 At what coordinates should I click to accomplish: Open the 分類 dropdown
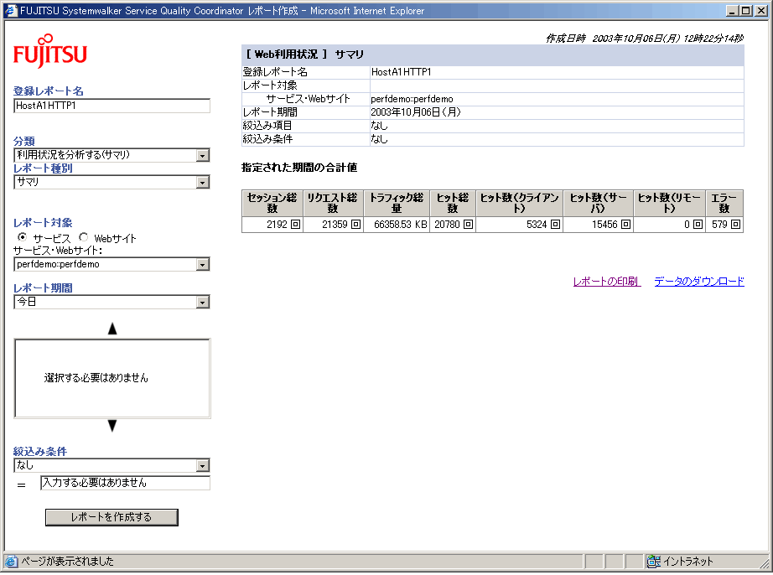202,156
